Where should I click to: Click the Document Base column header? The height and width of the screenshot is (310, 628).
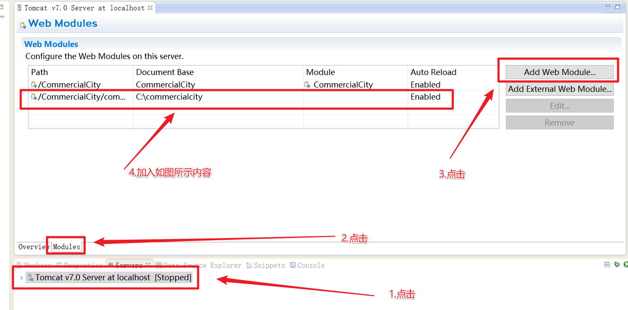pyautogui.click(x=218, y=72)
